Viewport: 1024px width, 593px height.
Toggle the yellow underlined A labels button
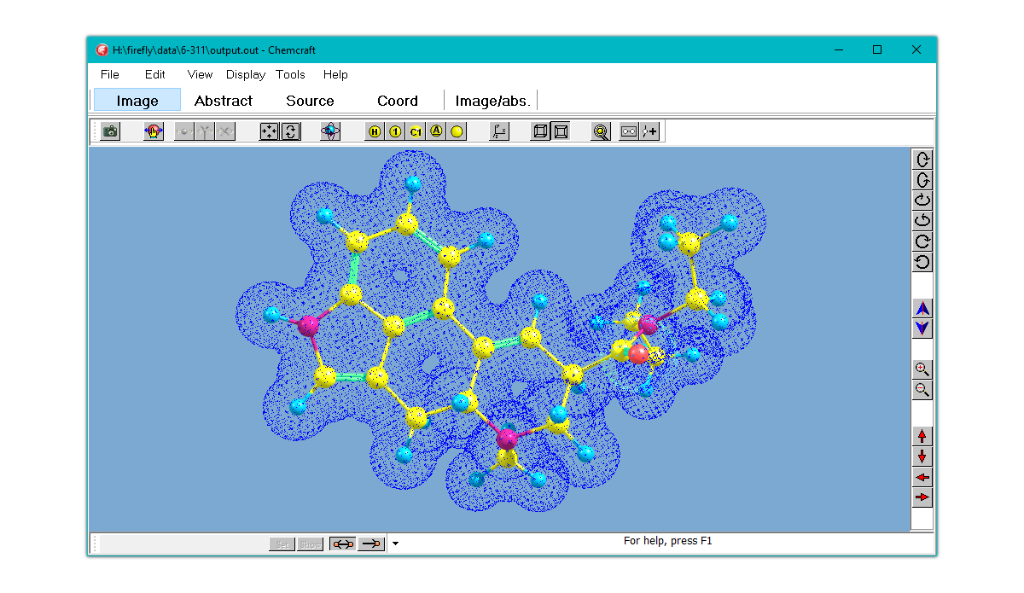(x=436, y=131)
